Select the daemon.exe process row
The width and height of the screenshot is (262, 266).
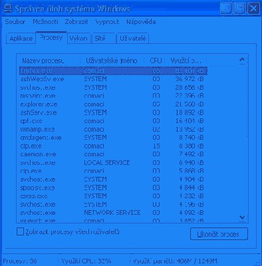pyautogui.click(x=113, y=154)
